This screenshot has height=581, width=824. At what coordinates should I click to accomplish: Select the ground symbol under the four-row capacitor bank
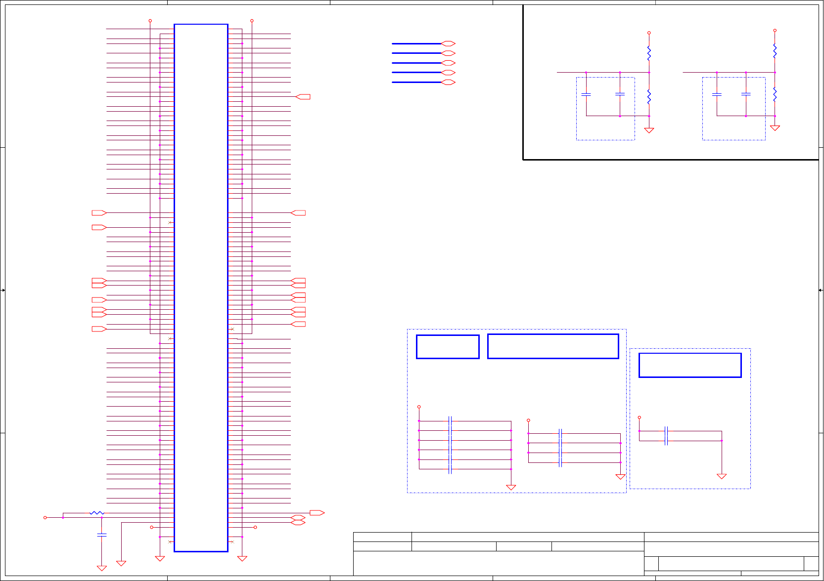point(620,477)
